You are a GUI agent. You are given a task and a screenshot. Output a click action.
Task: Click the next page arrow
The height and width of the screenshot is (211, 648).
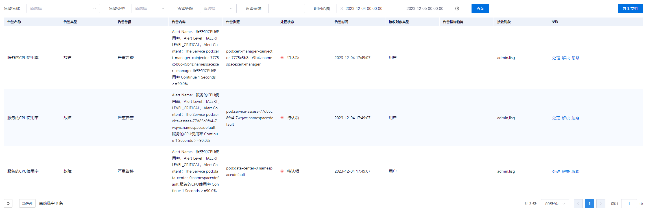601,204
